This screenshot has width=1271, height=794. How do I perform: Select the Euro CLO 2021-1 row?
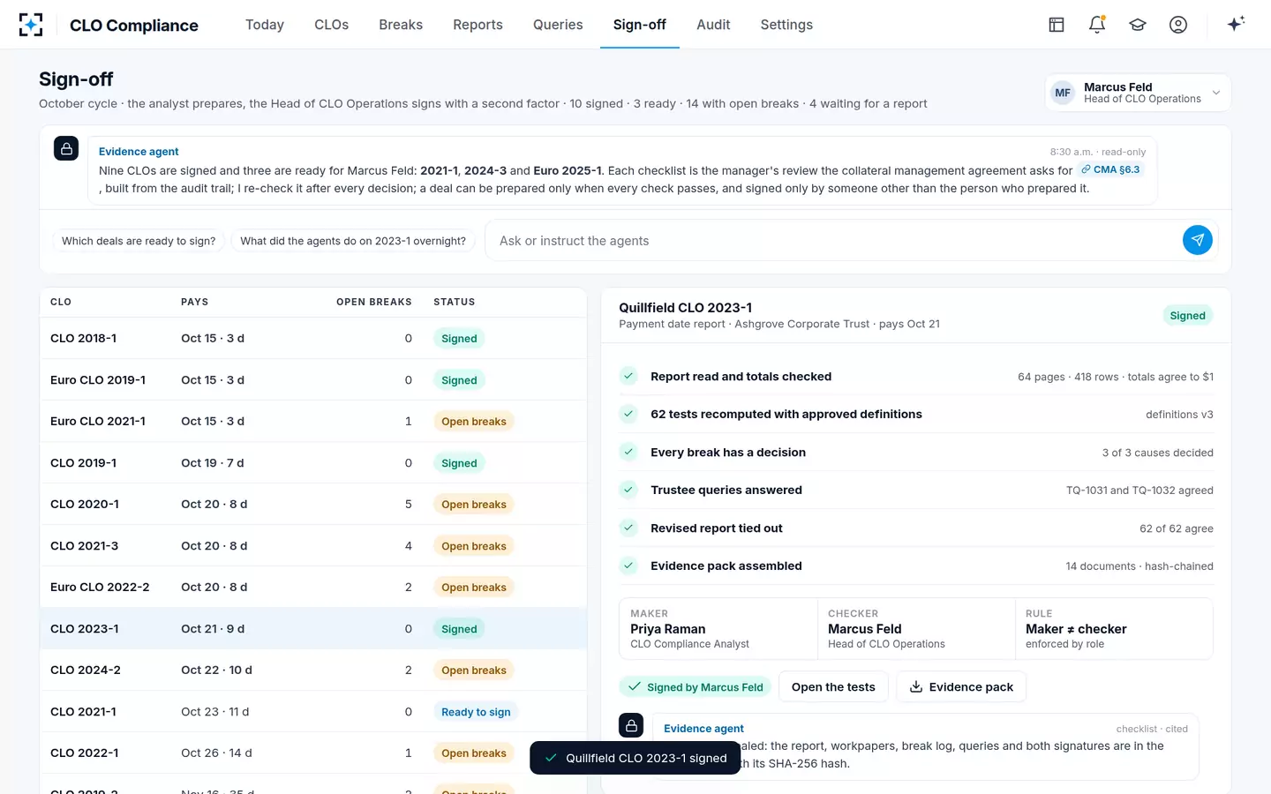coord(313,421)
